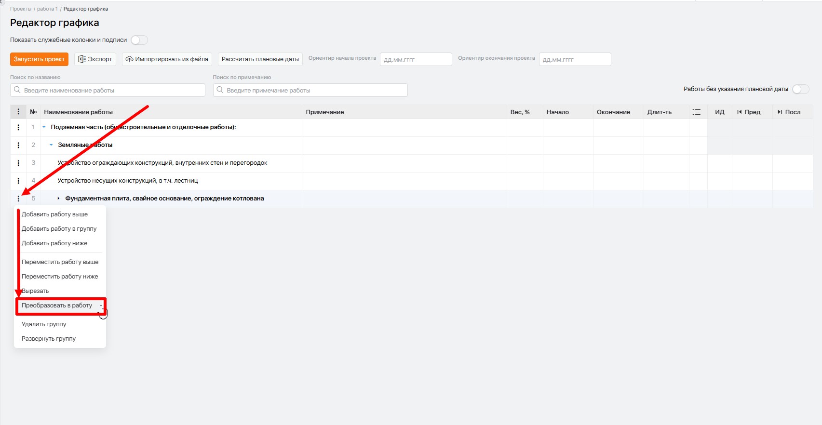Click the list icon column header

tap(697, 112)
